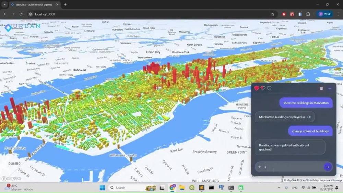Clear the chat with the trash icon
This screenshot has height=193, width=343.
[321, 88]
